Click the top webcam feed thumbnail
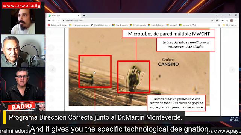The height and width of the screenshot is (135, 241). tap(23, 21)
